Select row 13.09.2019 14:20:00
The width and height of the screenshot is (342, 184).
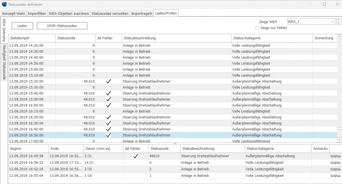173,46
